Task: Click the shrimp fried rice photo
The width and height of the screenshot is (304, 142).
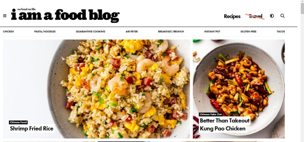Action: click(96, 89)
